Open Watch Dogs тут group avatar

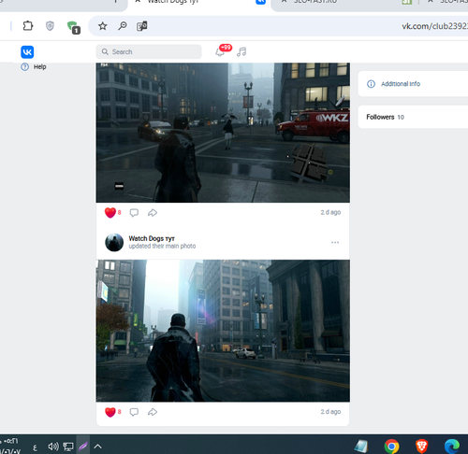tap(114, 242)
